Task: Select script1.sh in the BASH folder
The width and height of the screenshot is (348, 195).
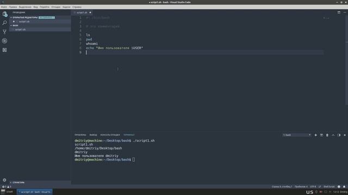Action: coord(40,29)
